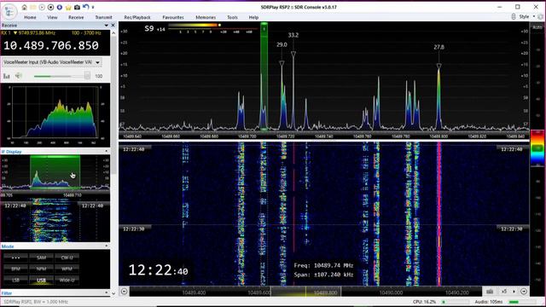The height and width of the screenshot is (307, 546).
Task: Click the green tuned-signal filter bar in spectrum
Action: 264,77
